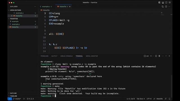Image resolution: width=180 pixels, height=101 pixels.
Task: Open changes compare icon in editor toolbar
Action: click(x=163, y=6)
